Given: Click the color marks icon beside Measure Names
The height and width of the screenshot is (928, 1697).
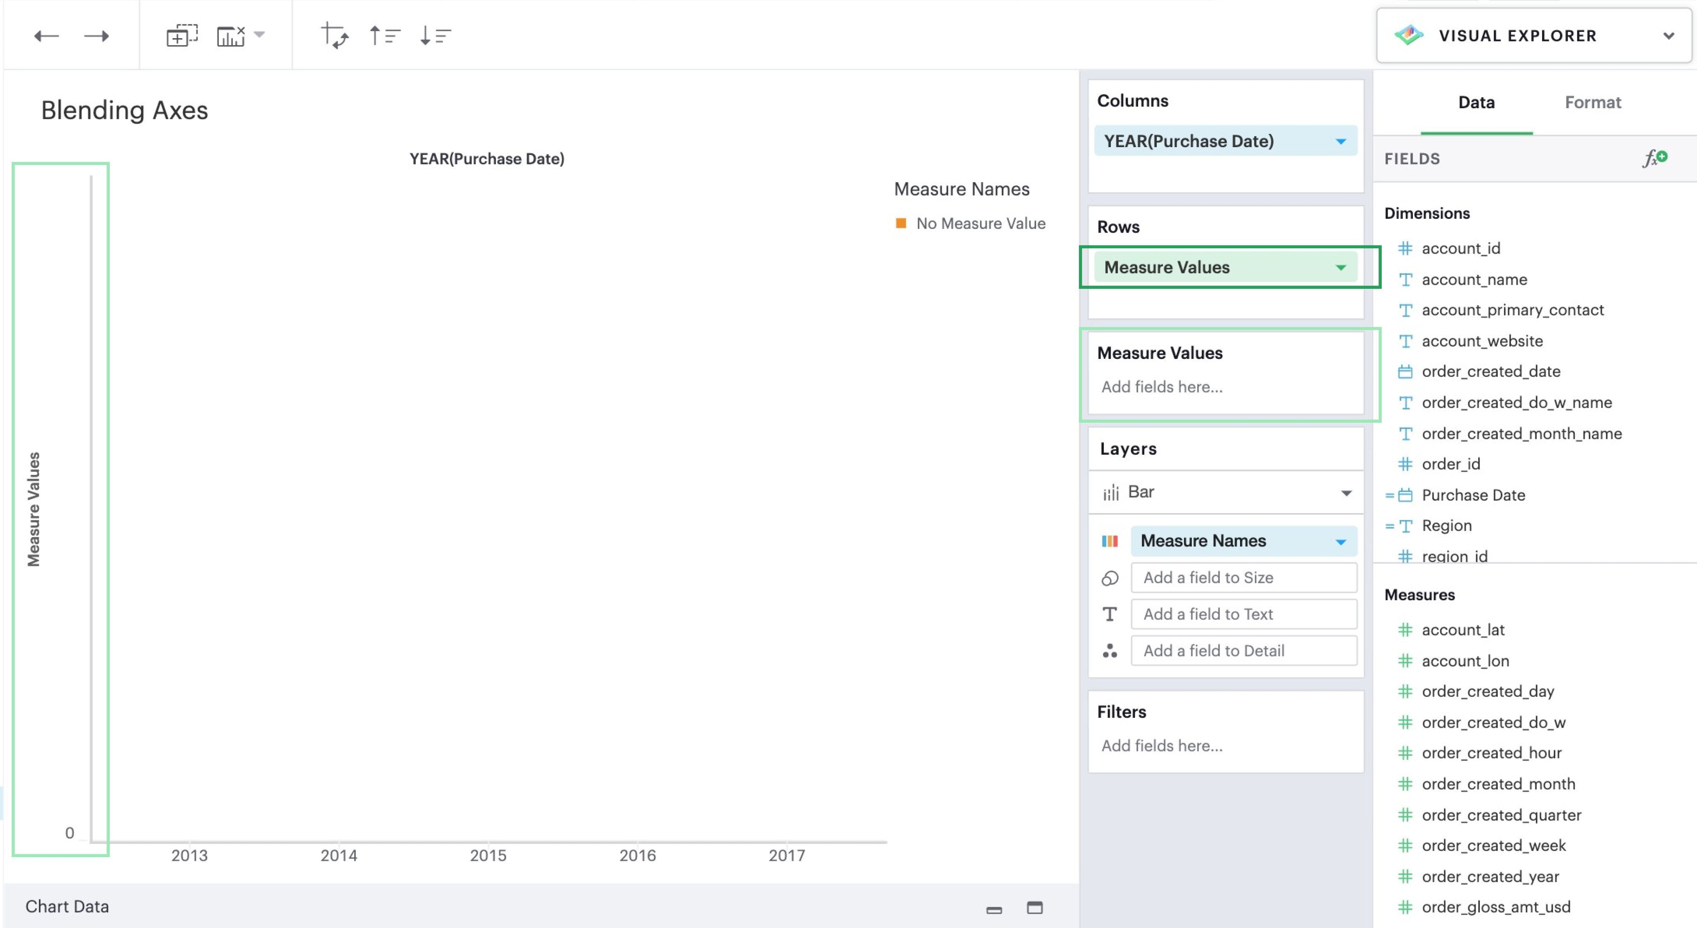Looking at the screenshot, I should [x=1110, y=541].
